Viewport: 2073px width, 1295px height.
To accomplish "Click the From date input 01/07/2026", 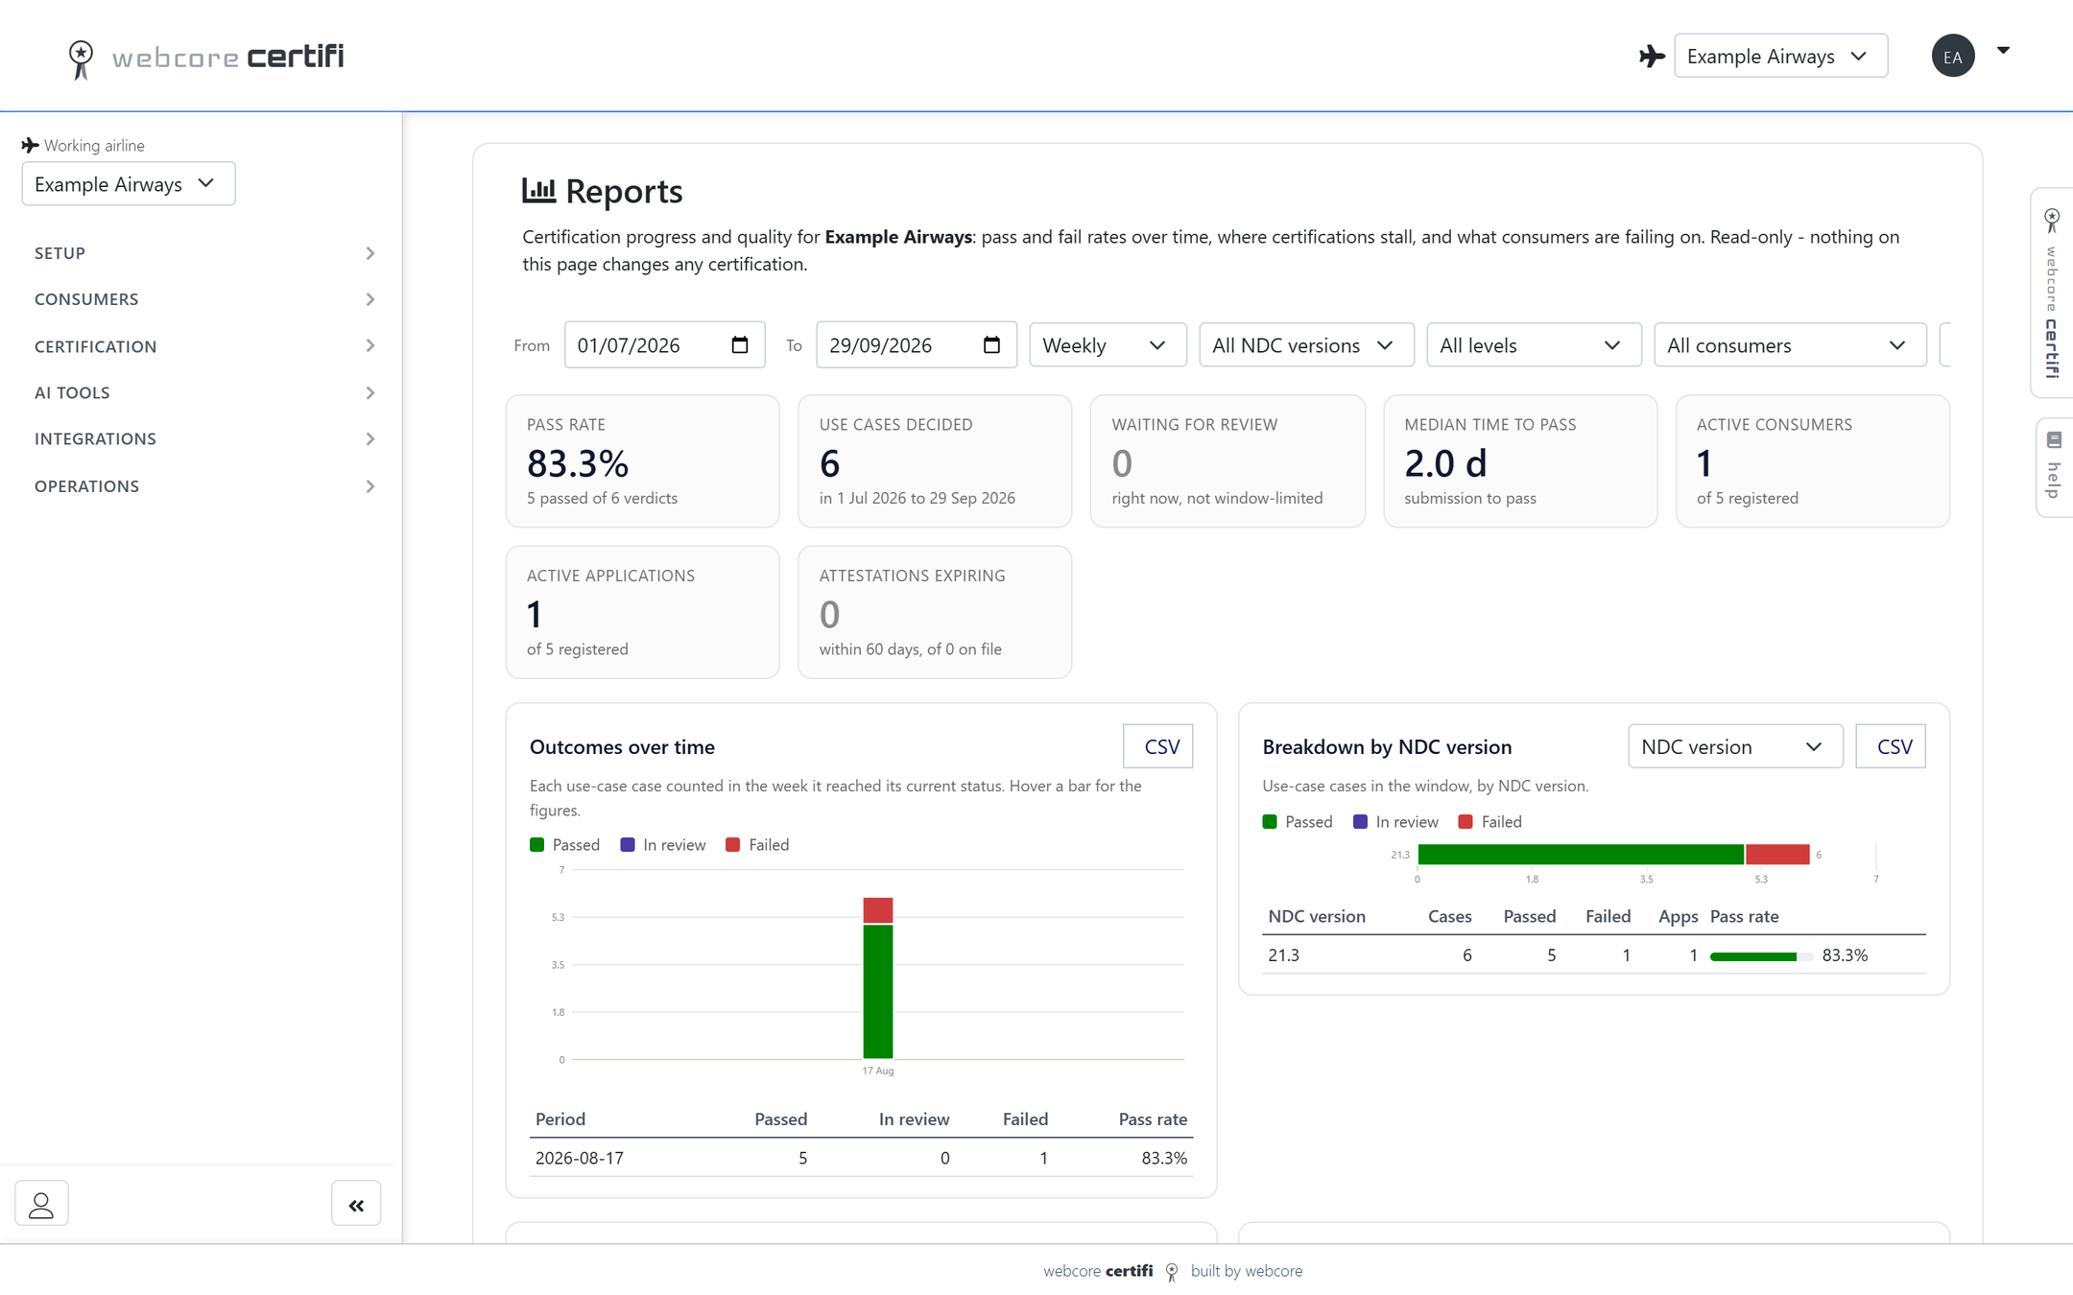I will [x=665, y=345].
